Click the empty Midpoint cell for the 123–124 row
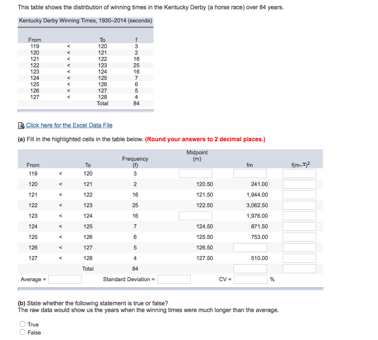 pos(195,216)
